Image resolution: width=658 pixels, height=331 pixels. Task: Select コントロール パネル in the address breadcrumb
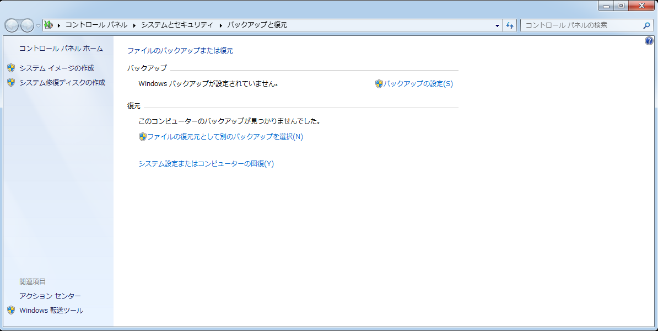pos(96,25)
